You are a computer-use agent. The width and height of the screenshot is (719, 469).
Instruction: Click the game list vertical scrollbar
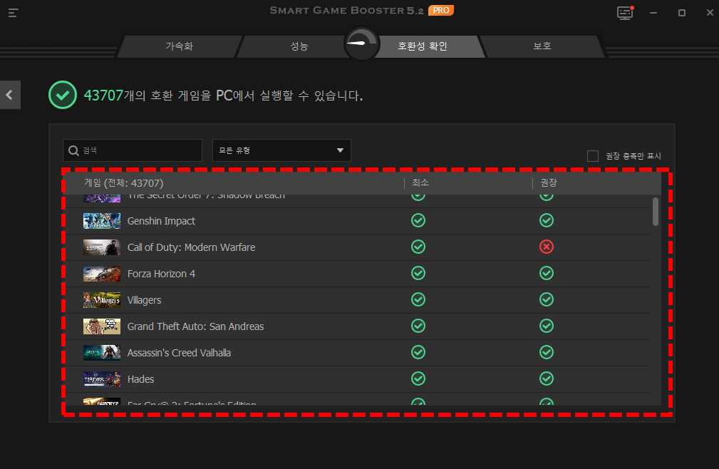pos(656,212)
